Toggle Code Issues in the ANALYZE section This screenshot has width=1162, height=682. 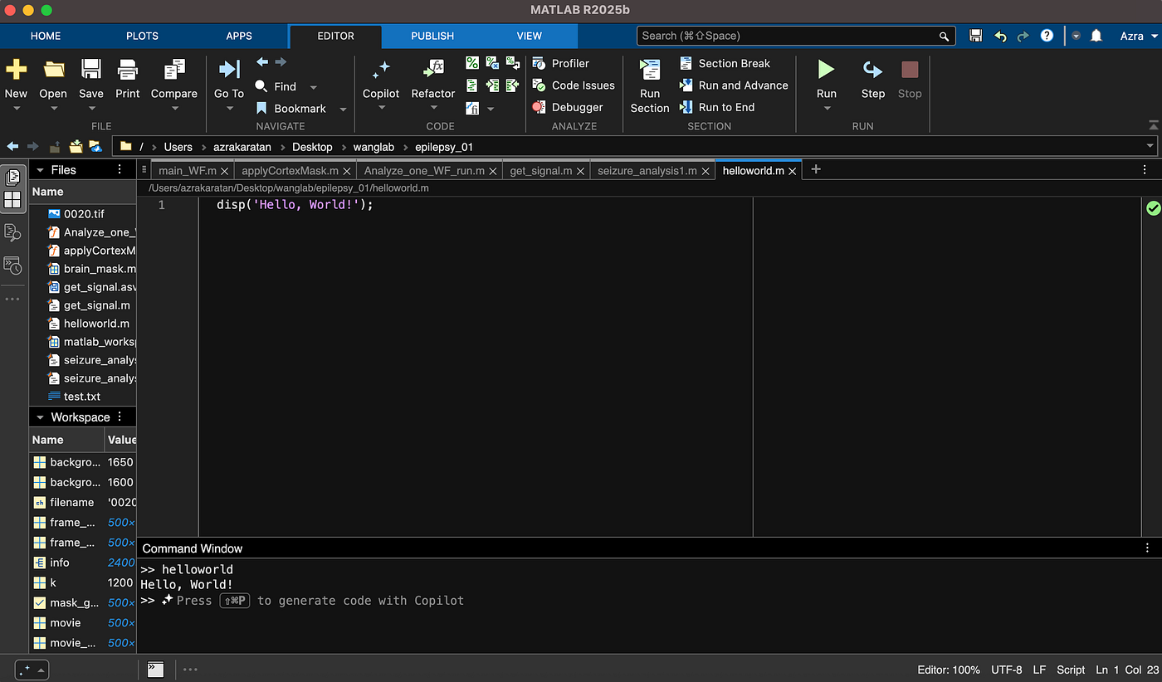[573, 85]
